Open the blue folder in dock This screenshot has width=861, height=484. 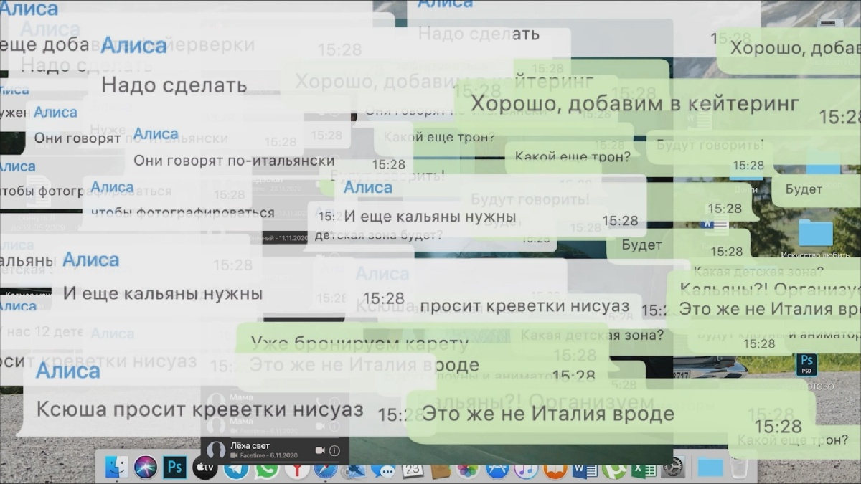710,468
